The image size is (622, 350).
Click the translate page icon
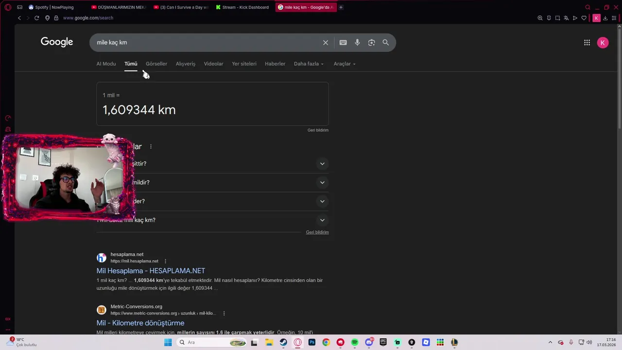point(566,18)
